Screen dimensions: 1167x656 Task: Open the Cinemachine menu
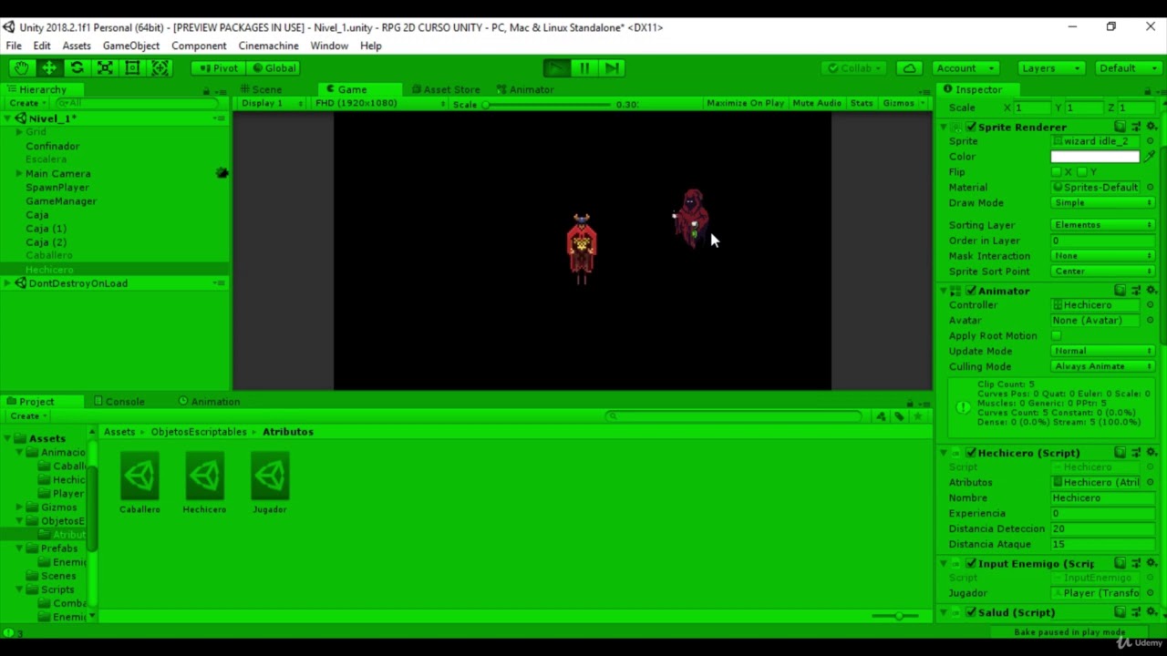pos(268,46)
